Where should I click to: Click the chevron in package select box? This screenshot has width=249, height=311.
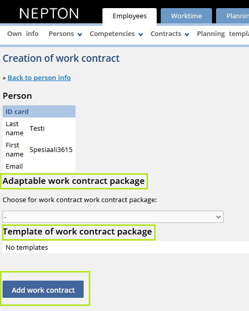coord(219,217)
